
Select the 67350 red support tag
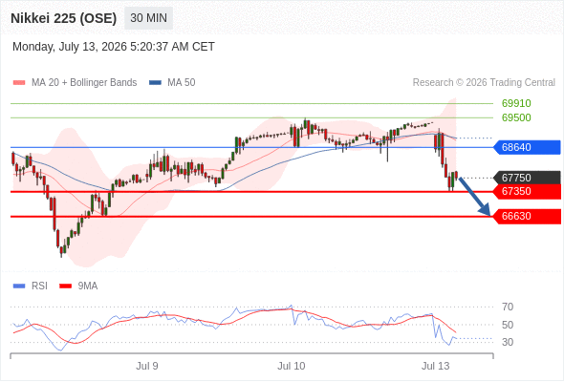tap(527, 192)
